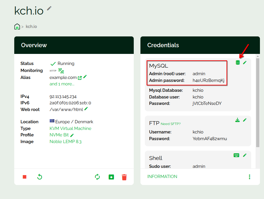Image resolution: width=264 pixels, height=199 pixels.
Task: Click the FTP download icon
Action: pos(238,120)
